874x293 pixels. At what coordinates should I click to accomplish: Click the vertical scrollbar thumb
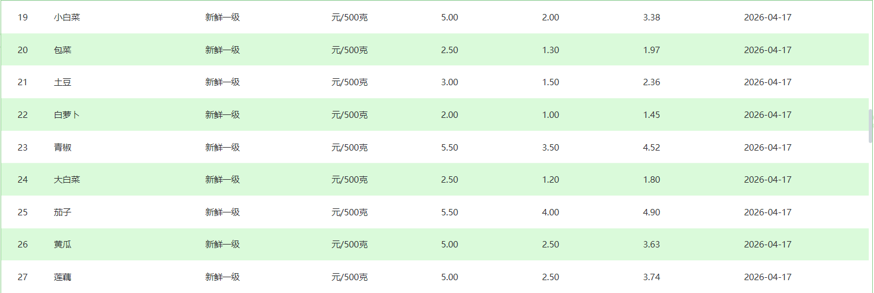click(x=870, y=125)
